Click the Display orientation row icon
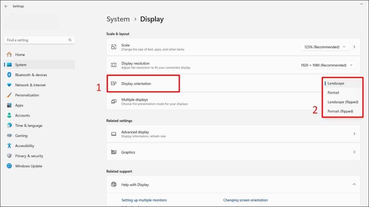 point(114,83)
